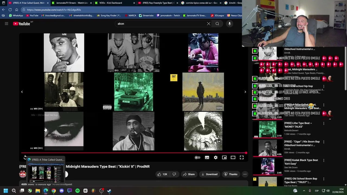Image resolution: width=347 pixels, height=195 pixels.
Task: Open the YouTube hamburger guide menu
Action: click(7, 24)
